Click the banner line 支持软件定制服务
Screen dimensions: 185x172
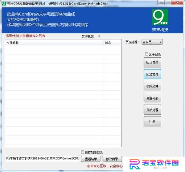tap(23, 19)
